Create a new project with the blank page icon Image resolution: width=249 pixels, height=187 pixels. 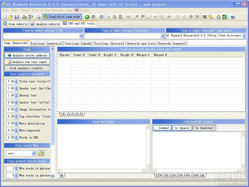(5, 17)
